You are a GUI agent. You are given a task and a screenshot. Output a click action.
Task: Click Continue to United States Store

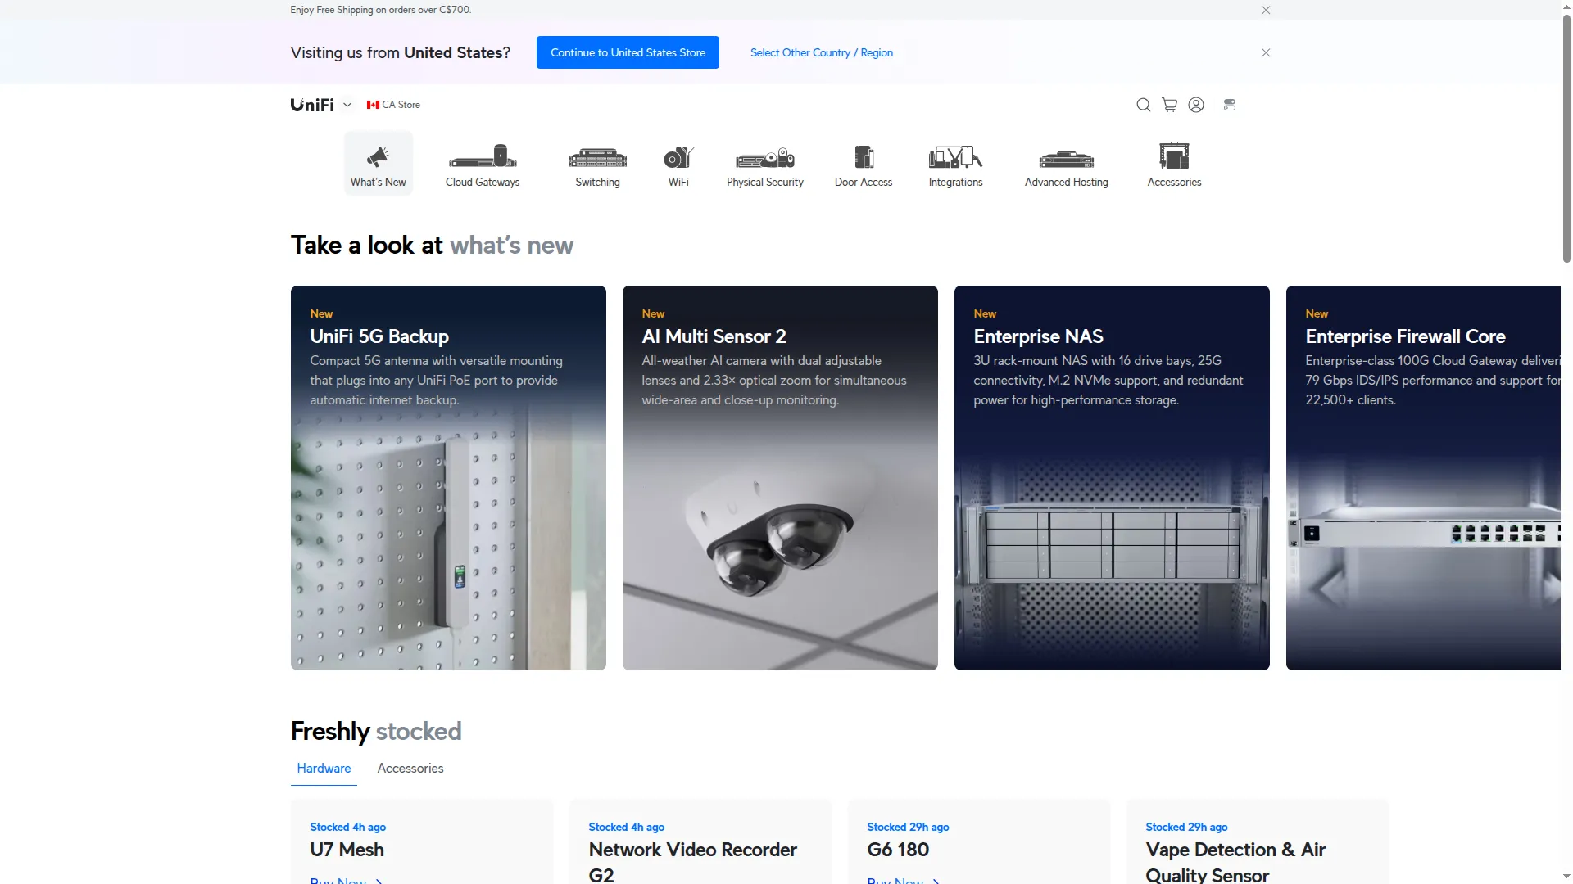[x=628, y=52]
